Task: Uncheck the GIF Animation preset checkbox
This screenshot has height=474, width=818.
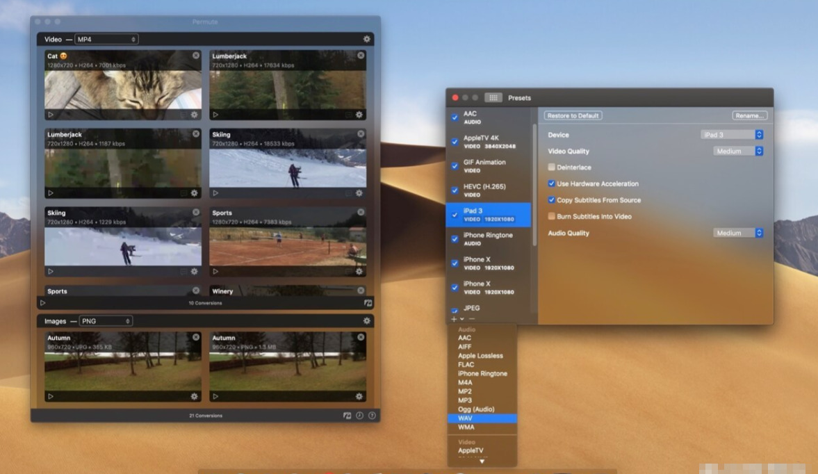Action: [x=455, y=166]
